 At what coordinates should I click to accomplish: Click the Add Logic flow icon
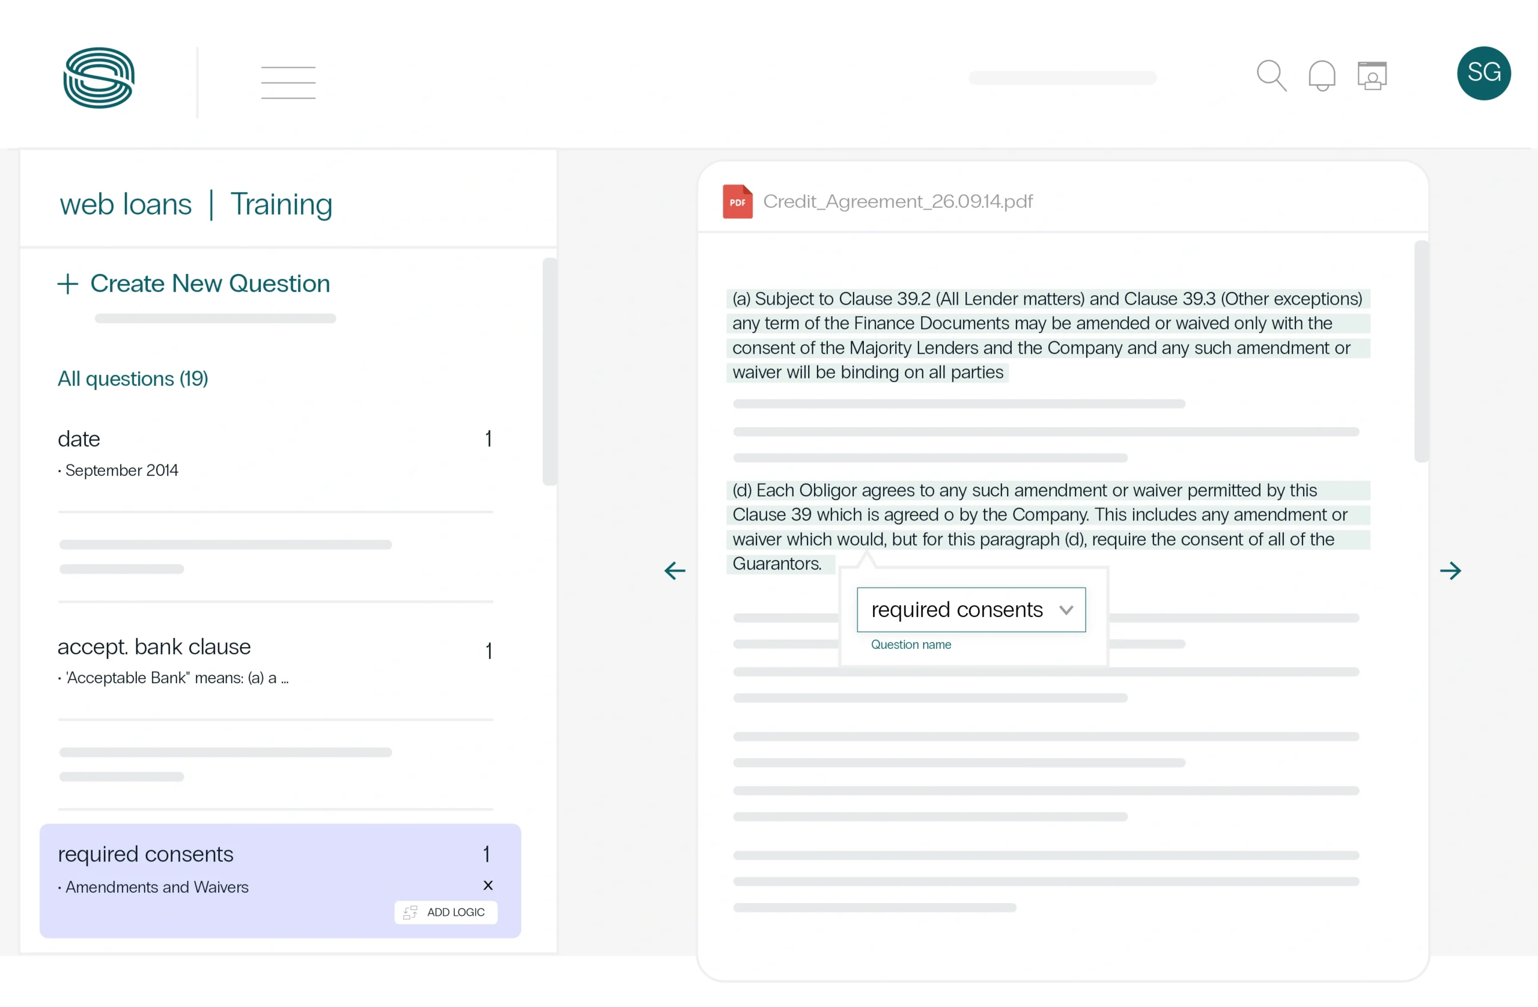410,912
